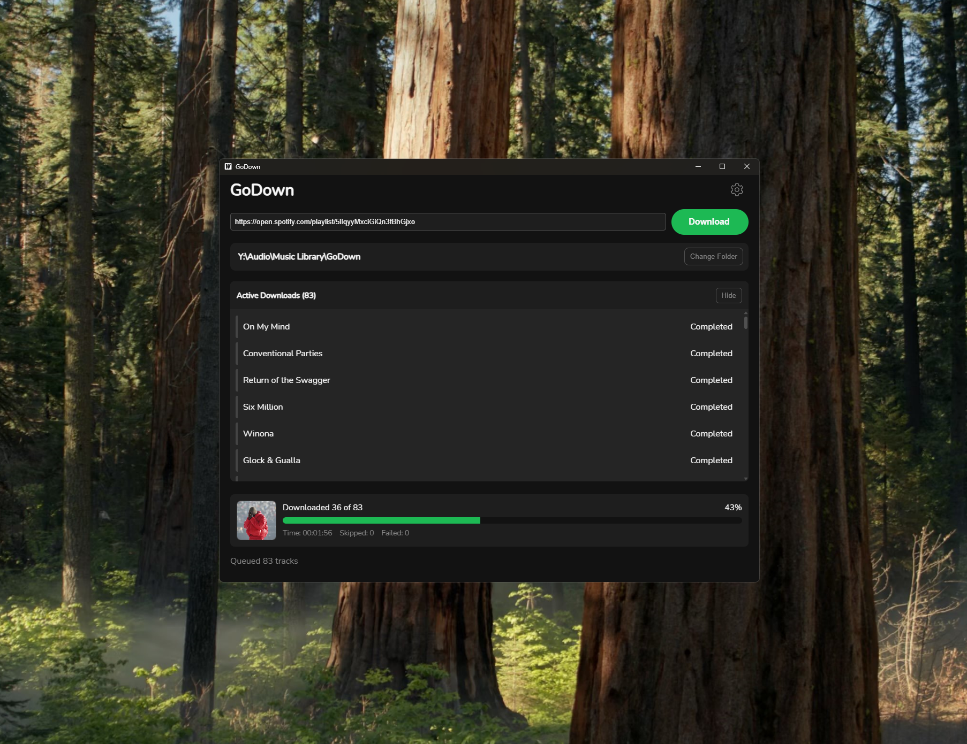Click the album art thumbnail
Image resolution: width=967 pixels, height=744 pixels.
(x=256, y=520)
